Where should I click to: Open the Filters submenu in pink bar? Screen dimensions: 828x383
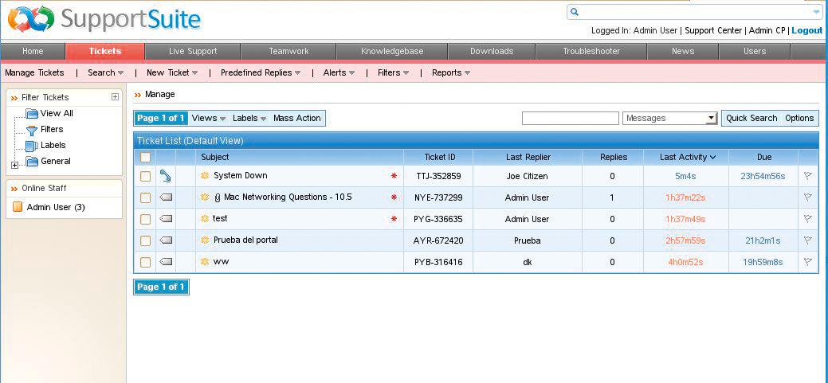pos(394,72)
